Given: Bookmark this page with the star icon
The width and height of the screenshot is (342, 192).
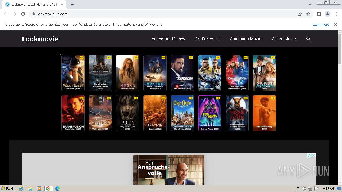Looking at the screenshot, I should 308,14.
